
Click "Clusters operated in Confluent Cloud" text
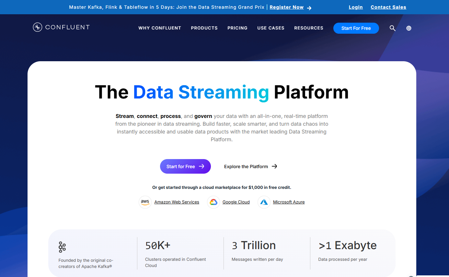176,262
